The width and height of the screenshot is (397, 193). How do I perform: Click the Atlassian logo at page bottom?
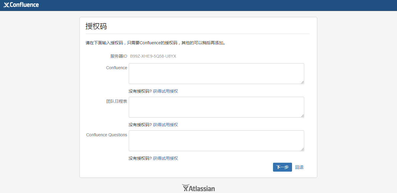coord(198,188)
